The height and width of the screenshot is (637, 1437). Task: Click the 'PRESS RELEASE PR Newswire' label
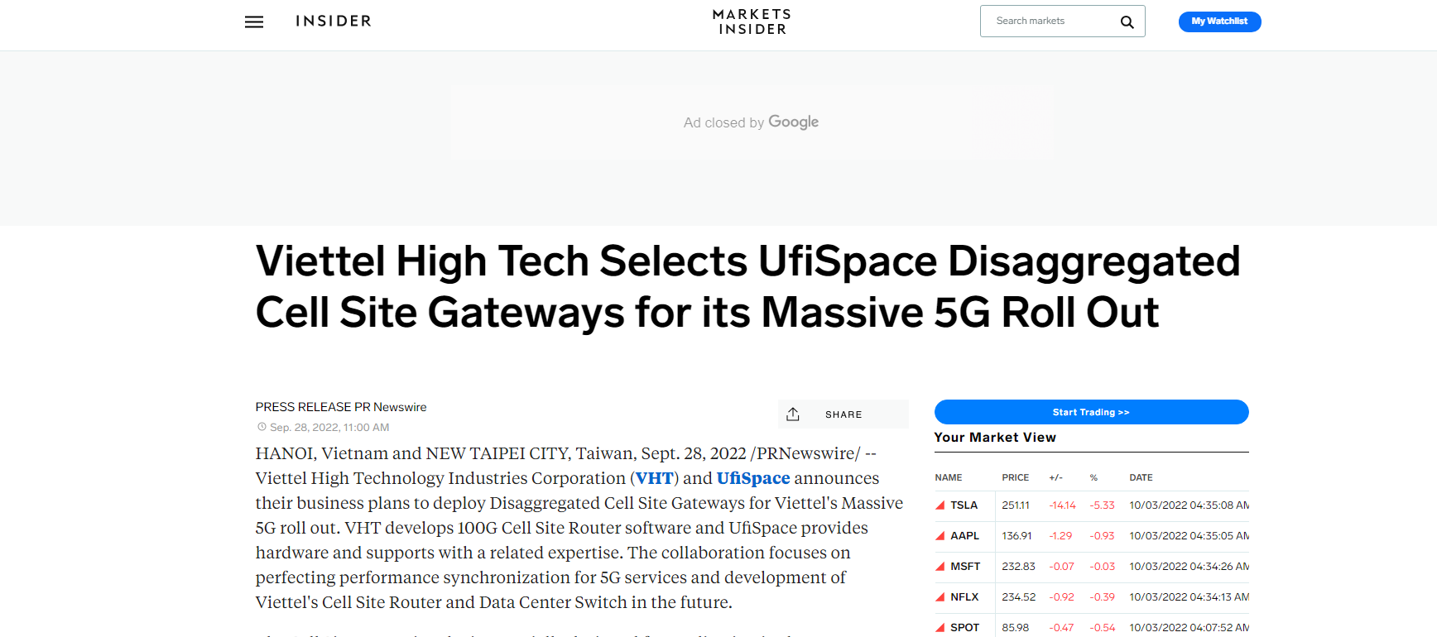[x=341, y=407]
